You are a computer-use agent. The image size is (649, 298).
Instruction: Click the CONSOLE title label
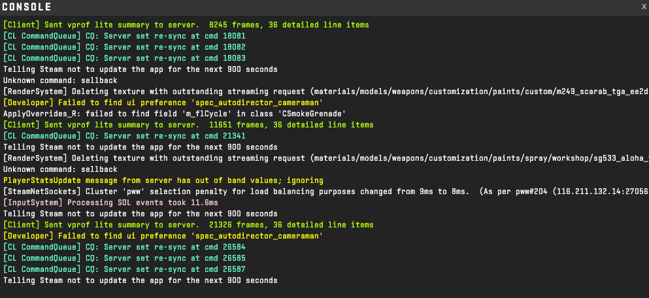pyautogui.click(x=27, y=7)
